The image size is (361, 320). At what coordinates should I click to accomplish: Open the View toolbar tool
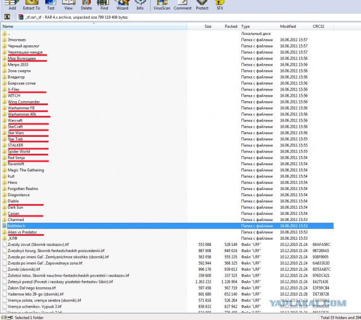68,5
